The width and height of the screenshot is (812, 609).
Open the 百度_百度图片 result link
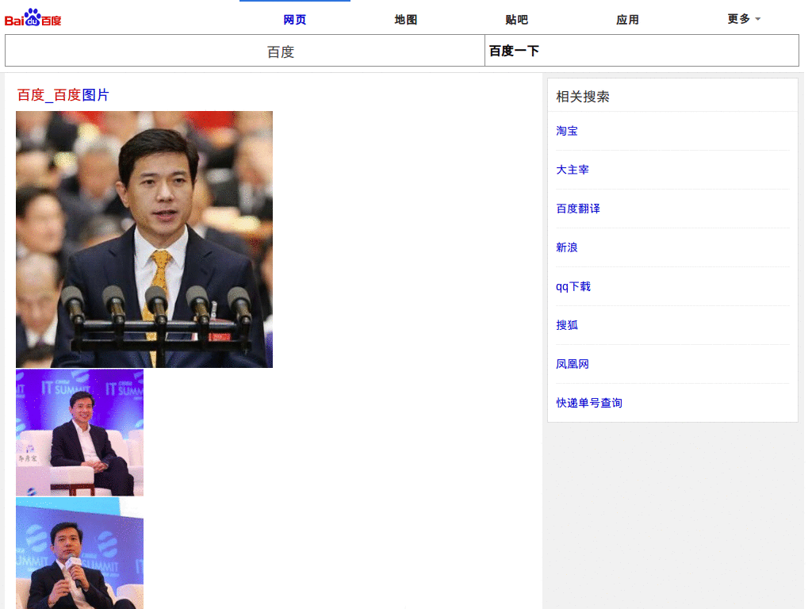click(x=61, y=95)
